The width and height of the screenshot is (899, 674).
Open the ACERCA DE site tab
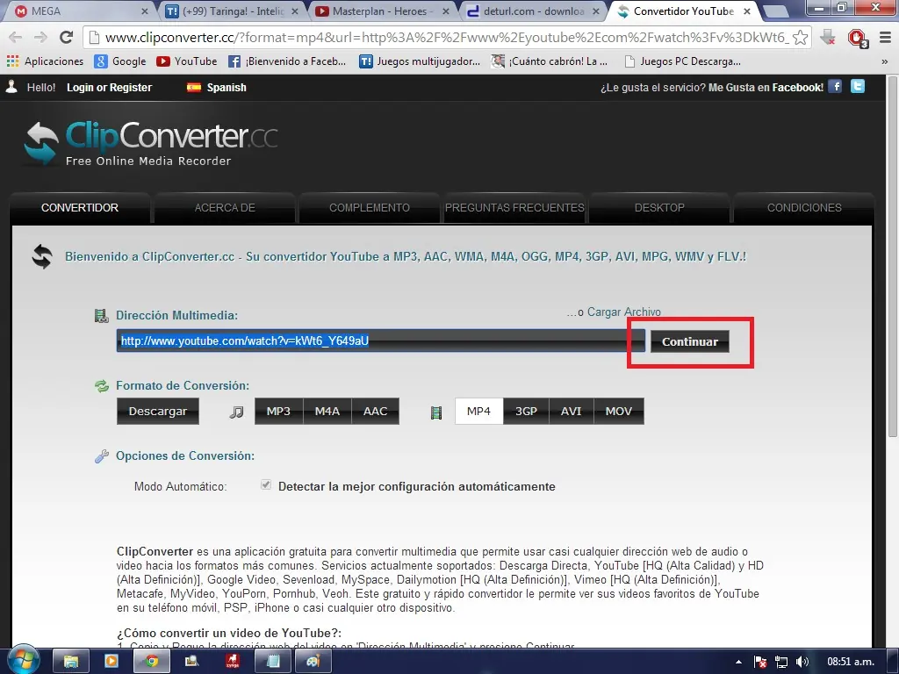pos(225,207)
